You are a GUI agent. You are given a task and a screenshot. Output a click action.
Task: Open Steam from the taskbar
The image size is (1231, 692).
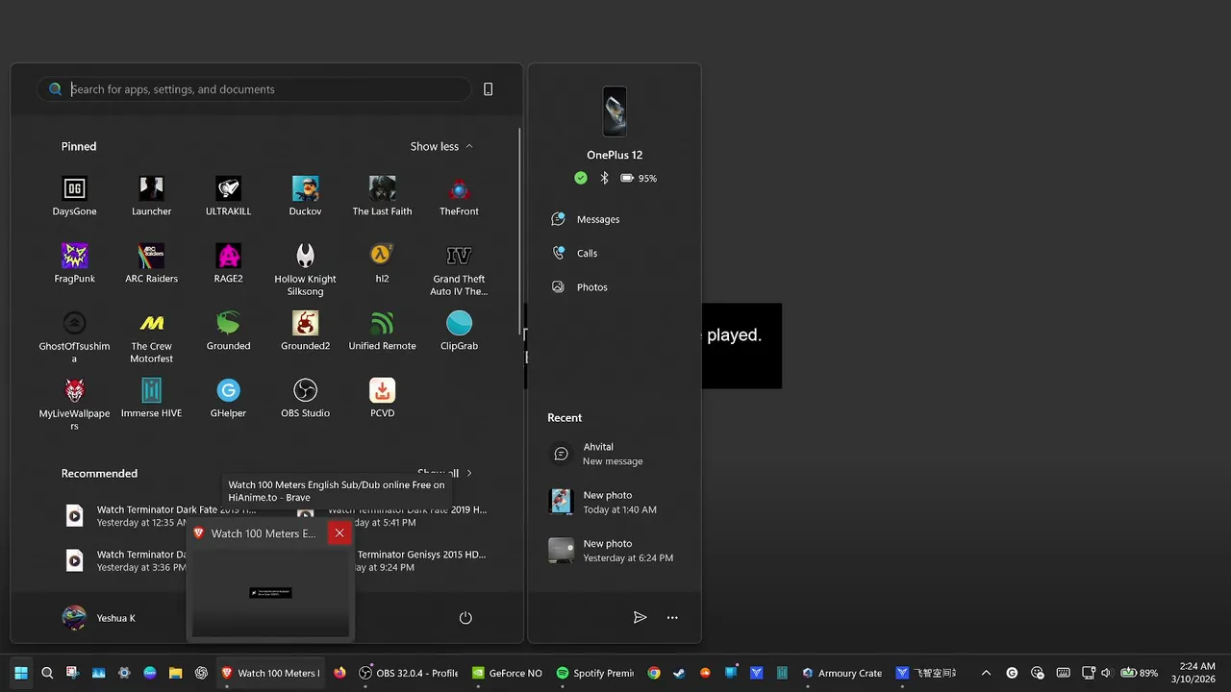pyautogui.click(x=679, y=673)
